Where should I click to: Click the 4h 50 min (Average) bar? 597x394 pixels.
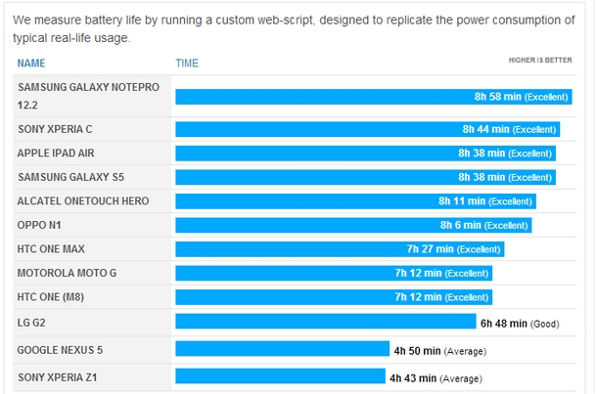(x=282, y=350)
